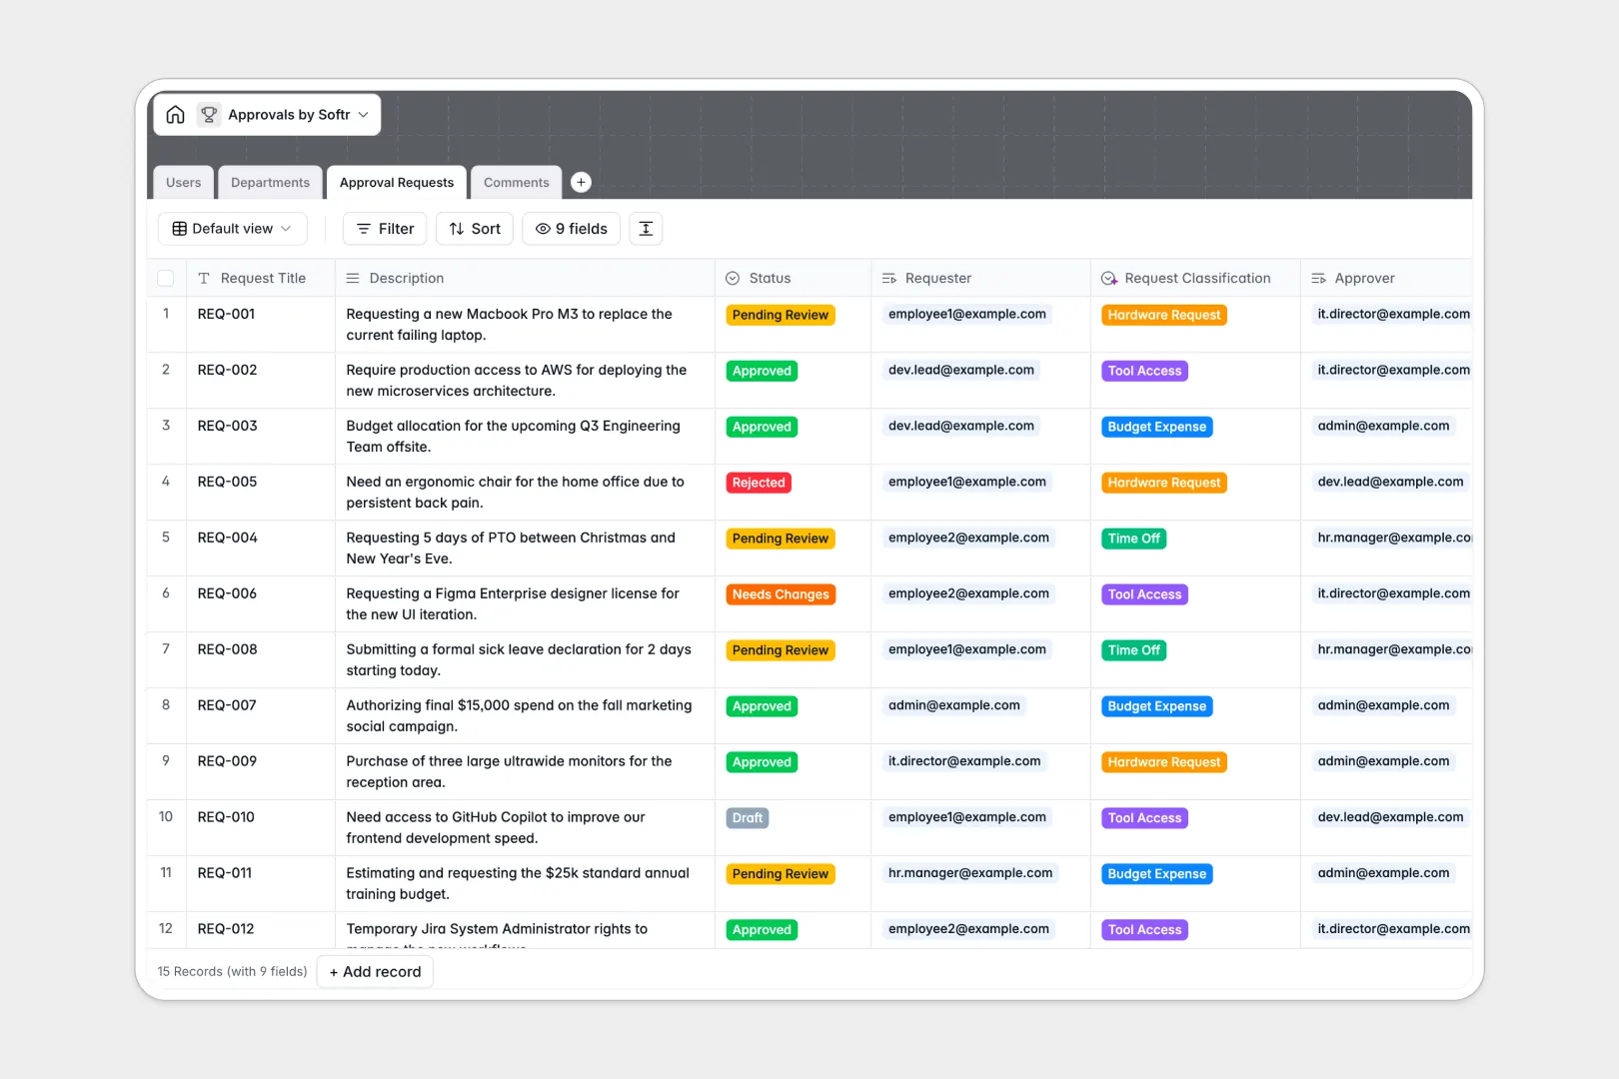Click the T icon beside Request Title header
Screen dimensions: 1619x1079
(x=204, y=278)
